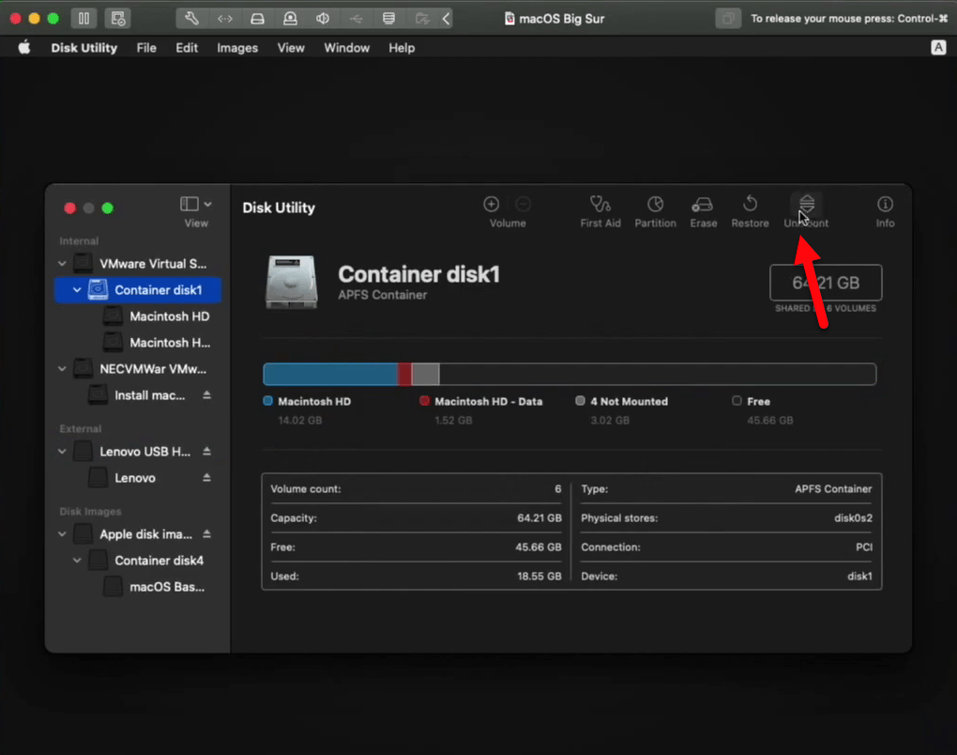Click VMware network arrows icon
The height and width of the screenshot is (755, 957).
224,19
